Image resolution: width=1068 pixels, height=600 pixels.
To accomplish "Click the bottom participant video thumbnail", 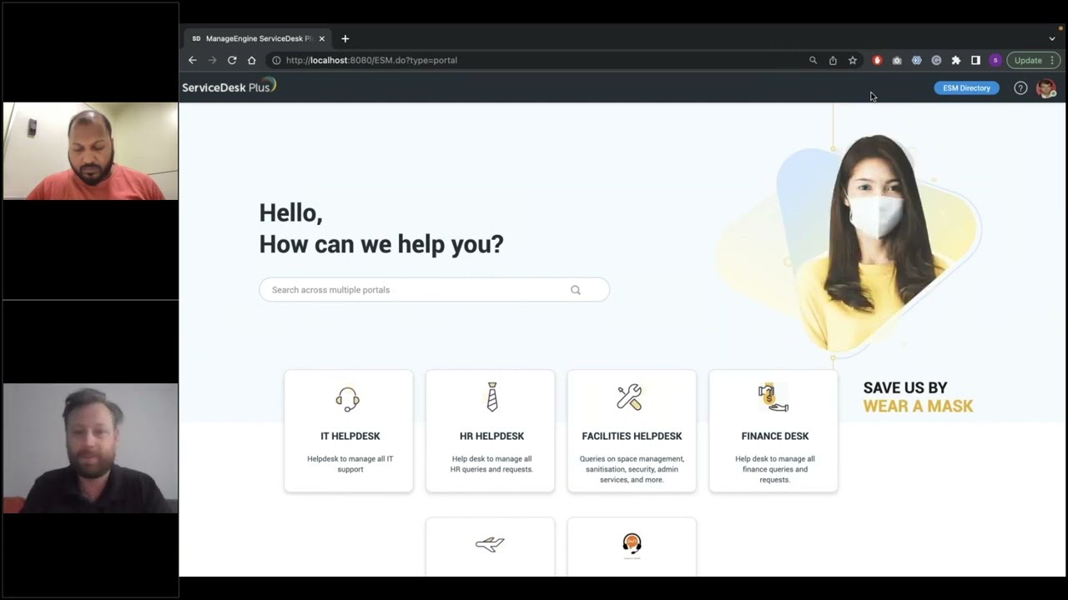I will 90,448.
